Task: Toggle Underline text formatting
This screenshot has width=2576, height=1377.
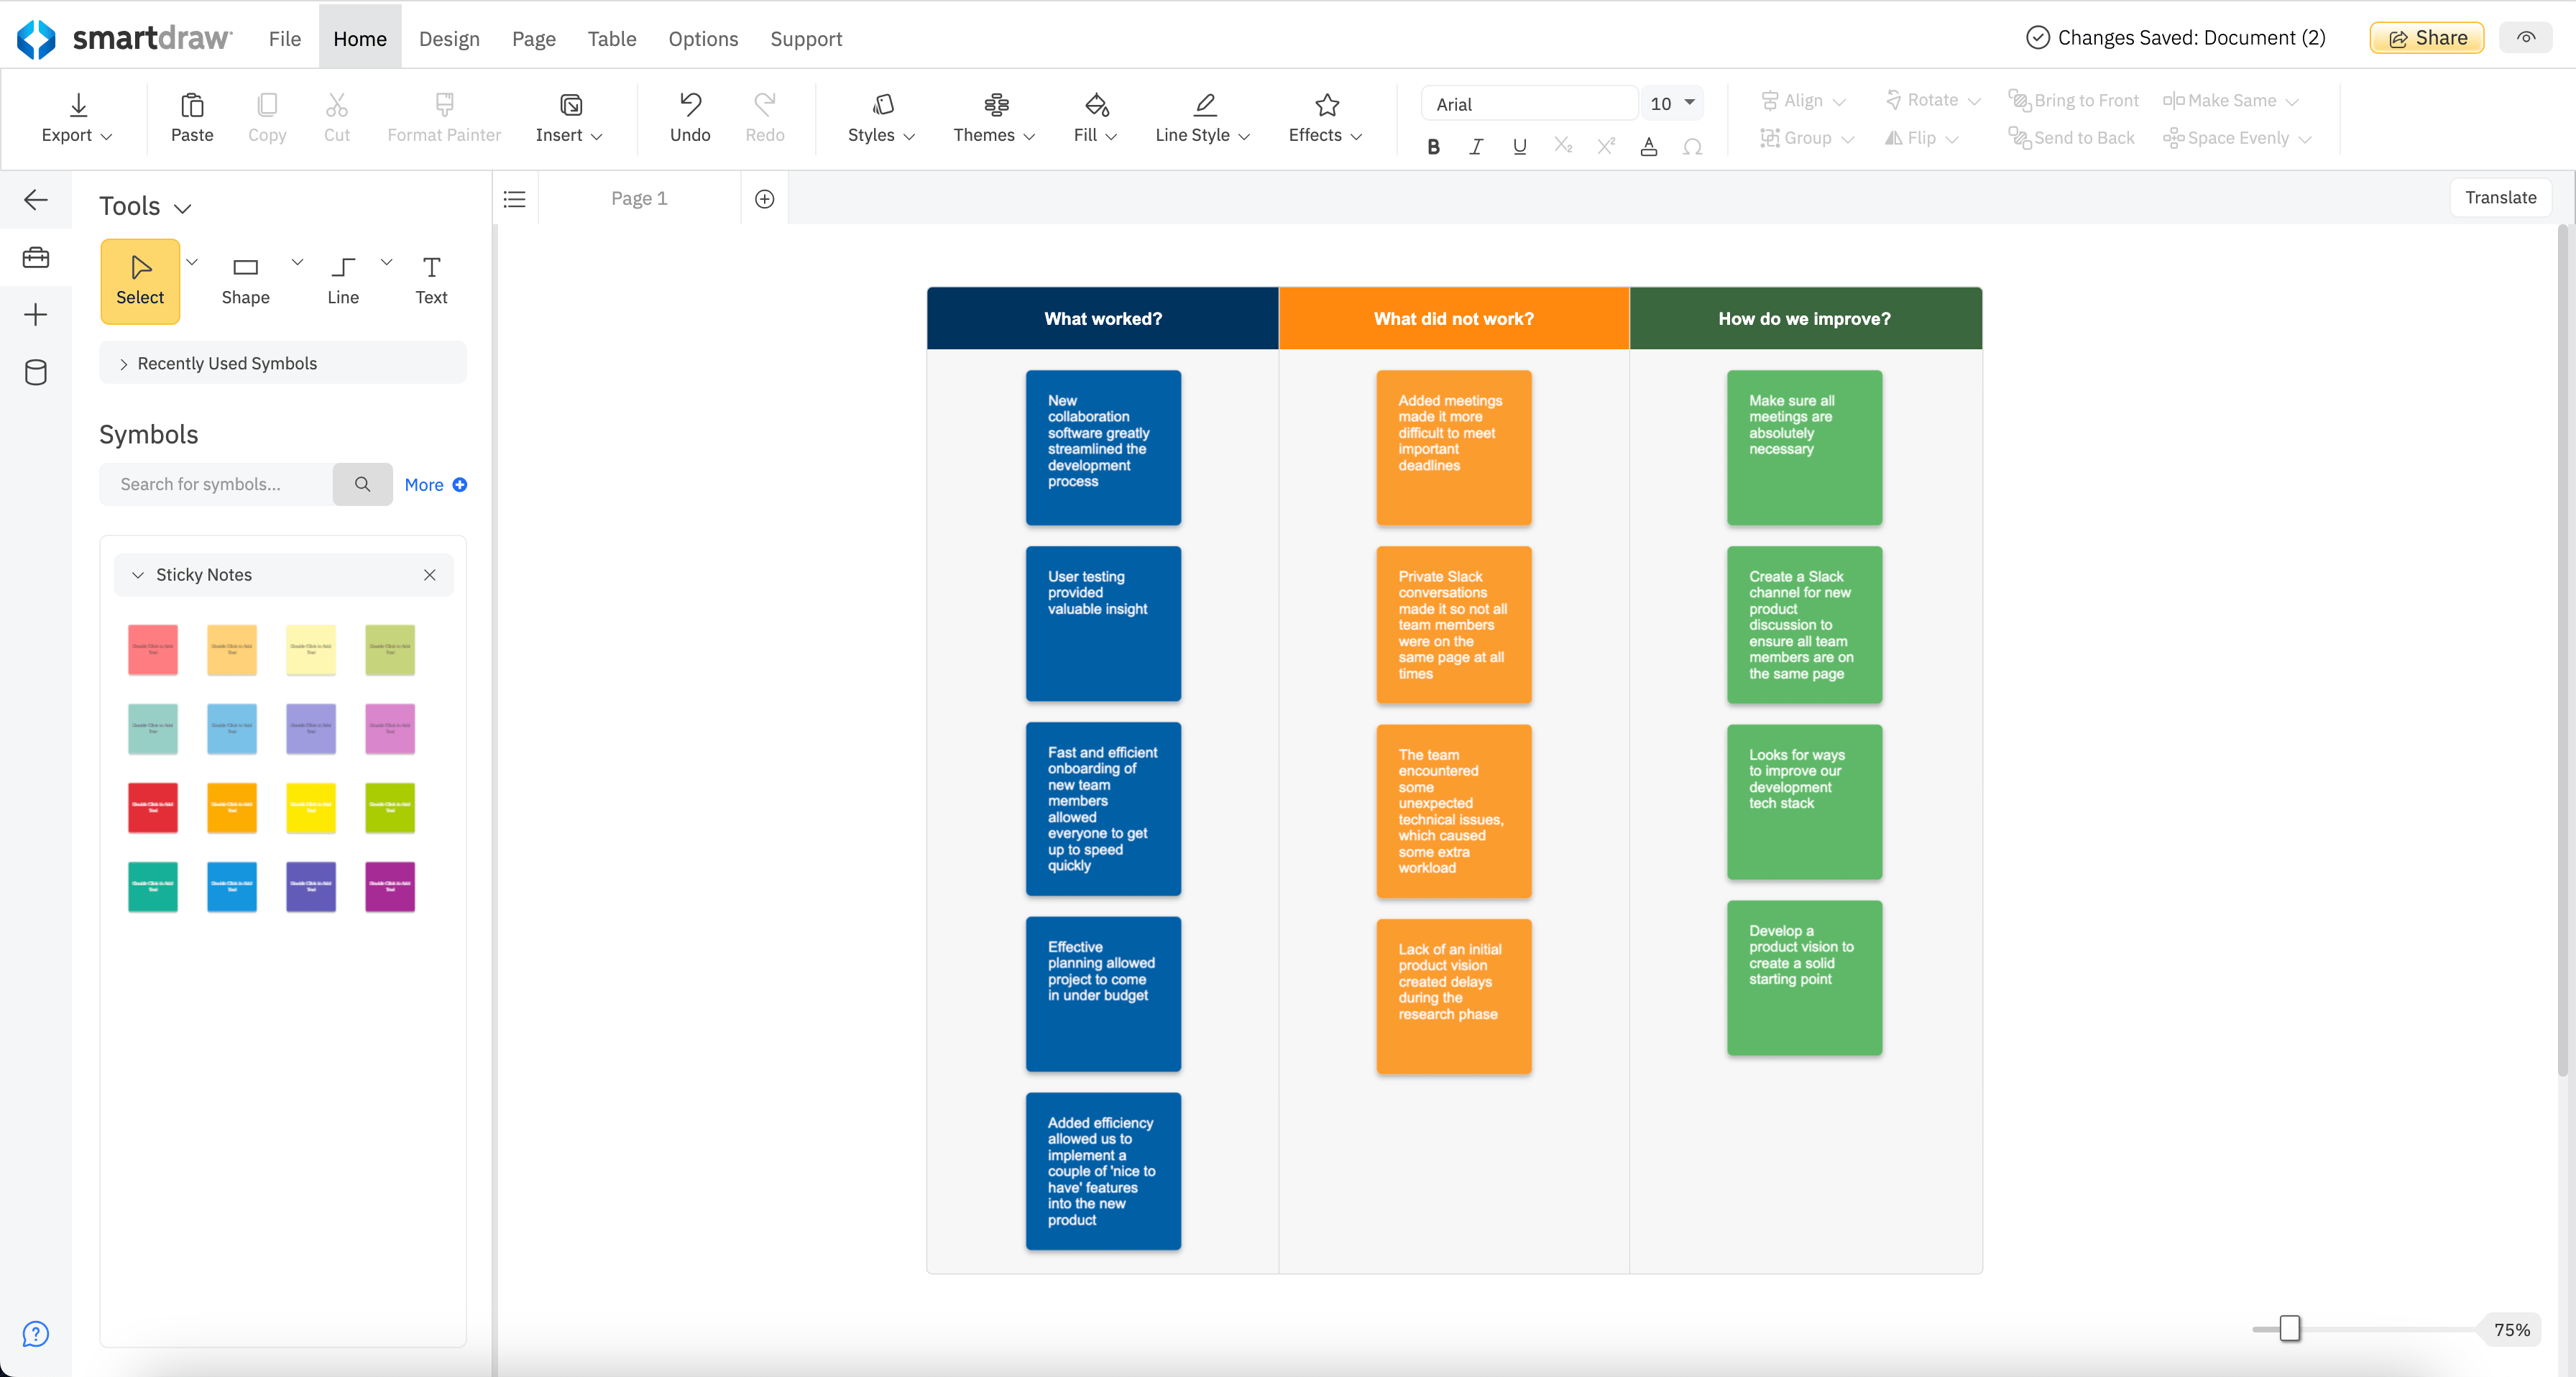Action: tap(1519, 147)
